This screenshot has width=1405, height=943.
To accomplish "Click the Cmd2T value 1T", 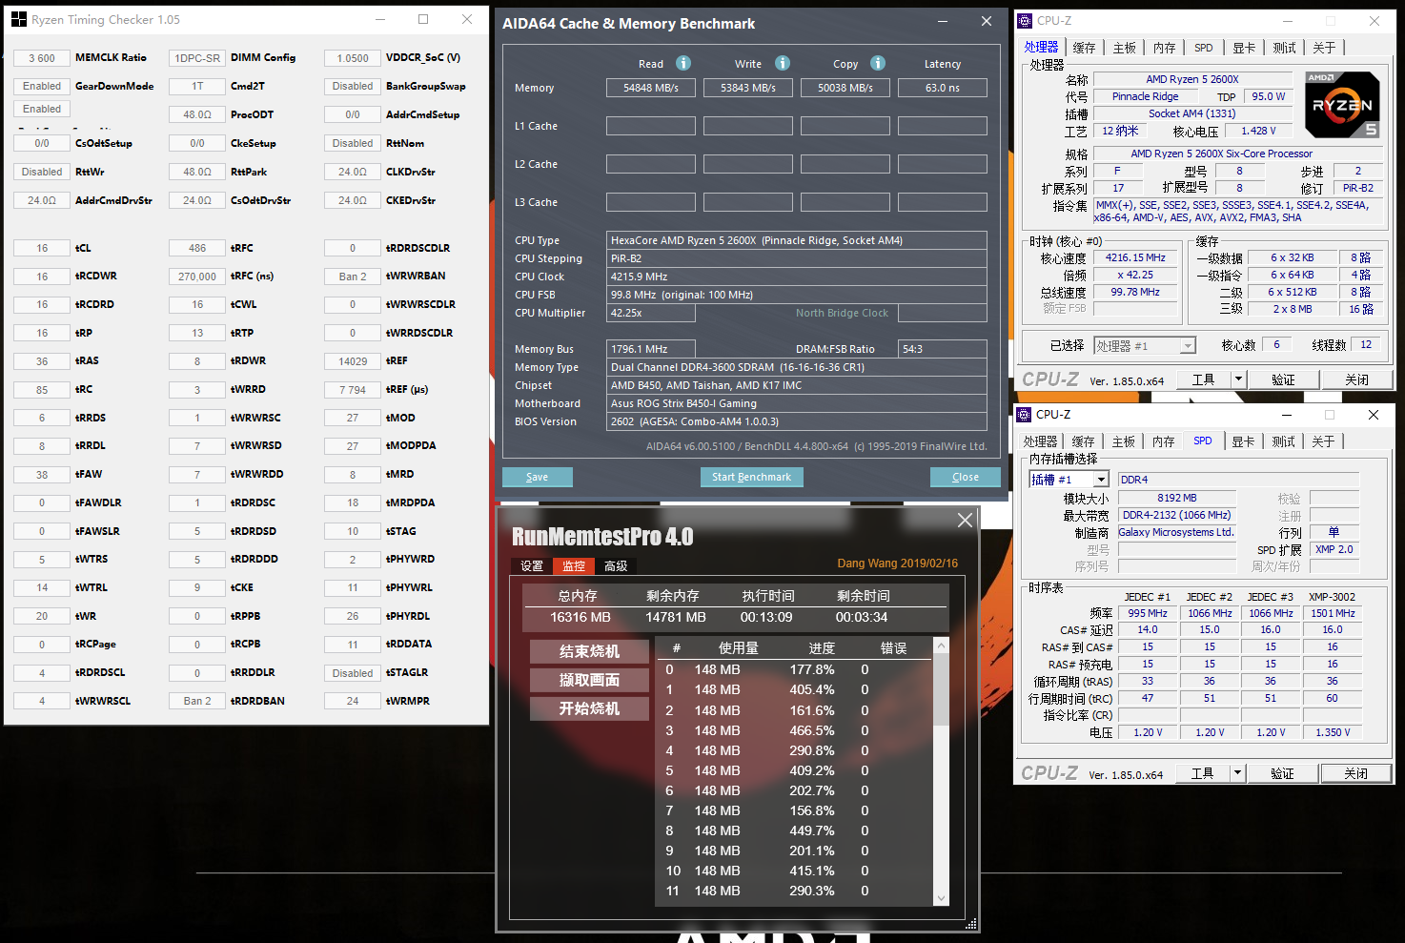I will pos(197,86).
